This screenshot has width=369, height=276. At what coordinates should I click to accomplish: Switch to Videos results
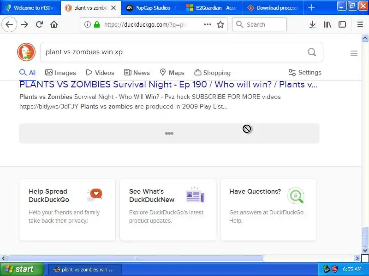(x=100, y=73)
